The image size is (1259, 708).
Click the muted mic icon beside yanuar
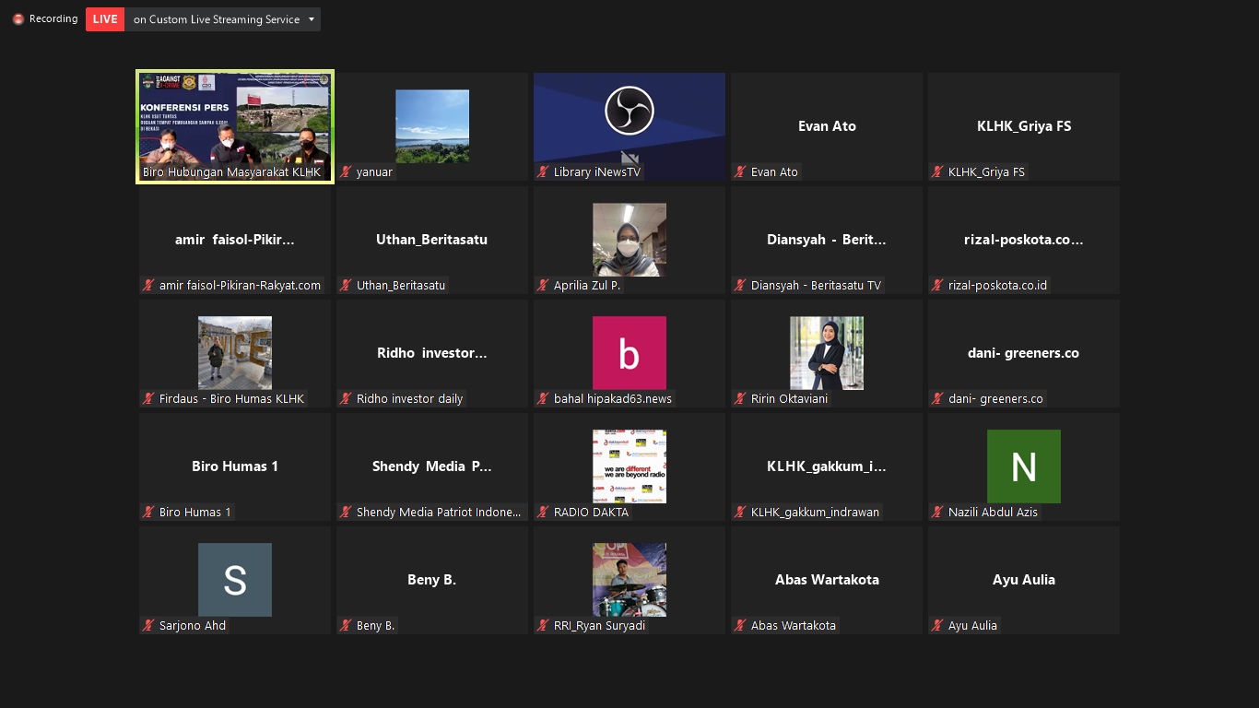(x=346, y=172)
